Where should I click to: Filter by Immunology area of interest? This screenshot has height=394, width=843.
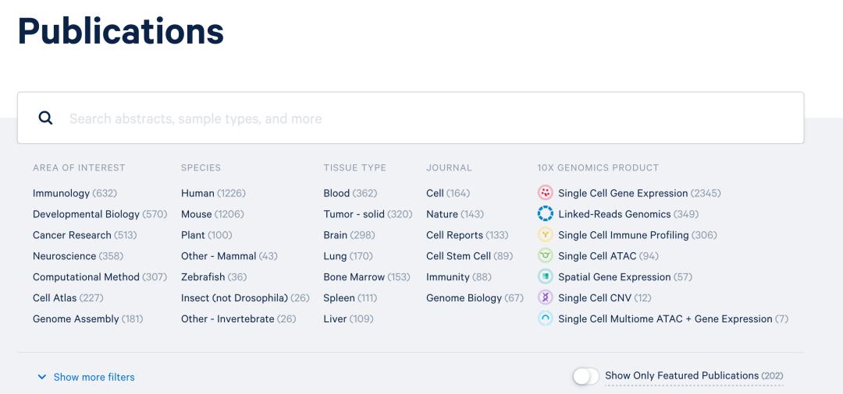point(61,193)
